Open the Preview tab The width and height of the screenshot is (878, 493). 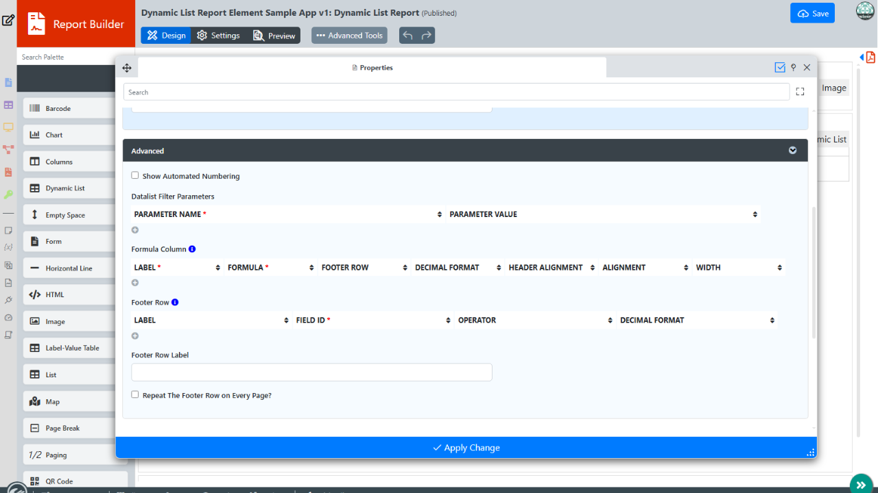tap(274, 36)
